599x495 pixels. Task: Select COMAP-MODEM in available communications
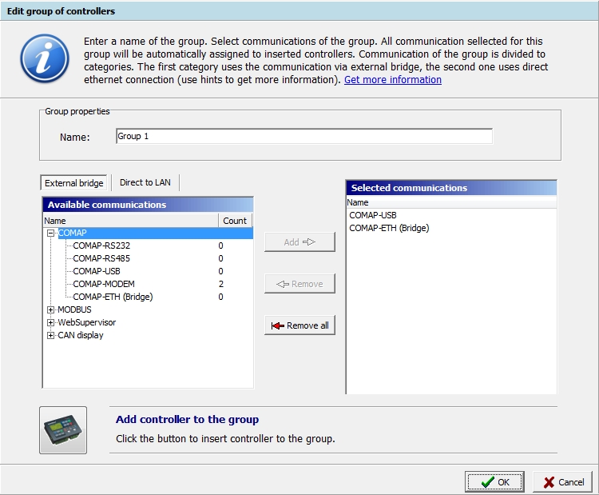103,284
